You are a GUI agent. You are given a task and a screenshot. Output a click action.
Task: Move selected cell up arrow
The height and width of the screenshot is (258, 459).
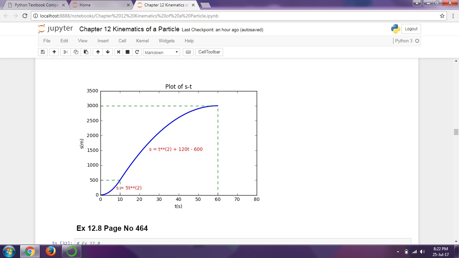(98, 52)
